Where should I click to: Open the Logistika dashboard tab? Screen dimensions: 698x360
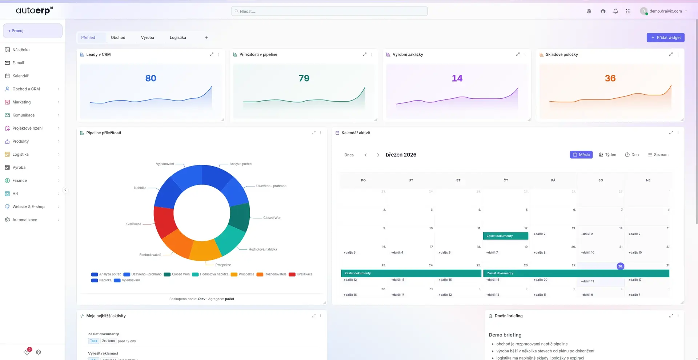click(178, 37)
